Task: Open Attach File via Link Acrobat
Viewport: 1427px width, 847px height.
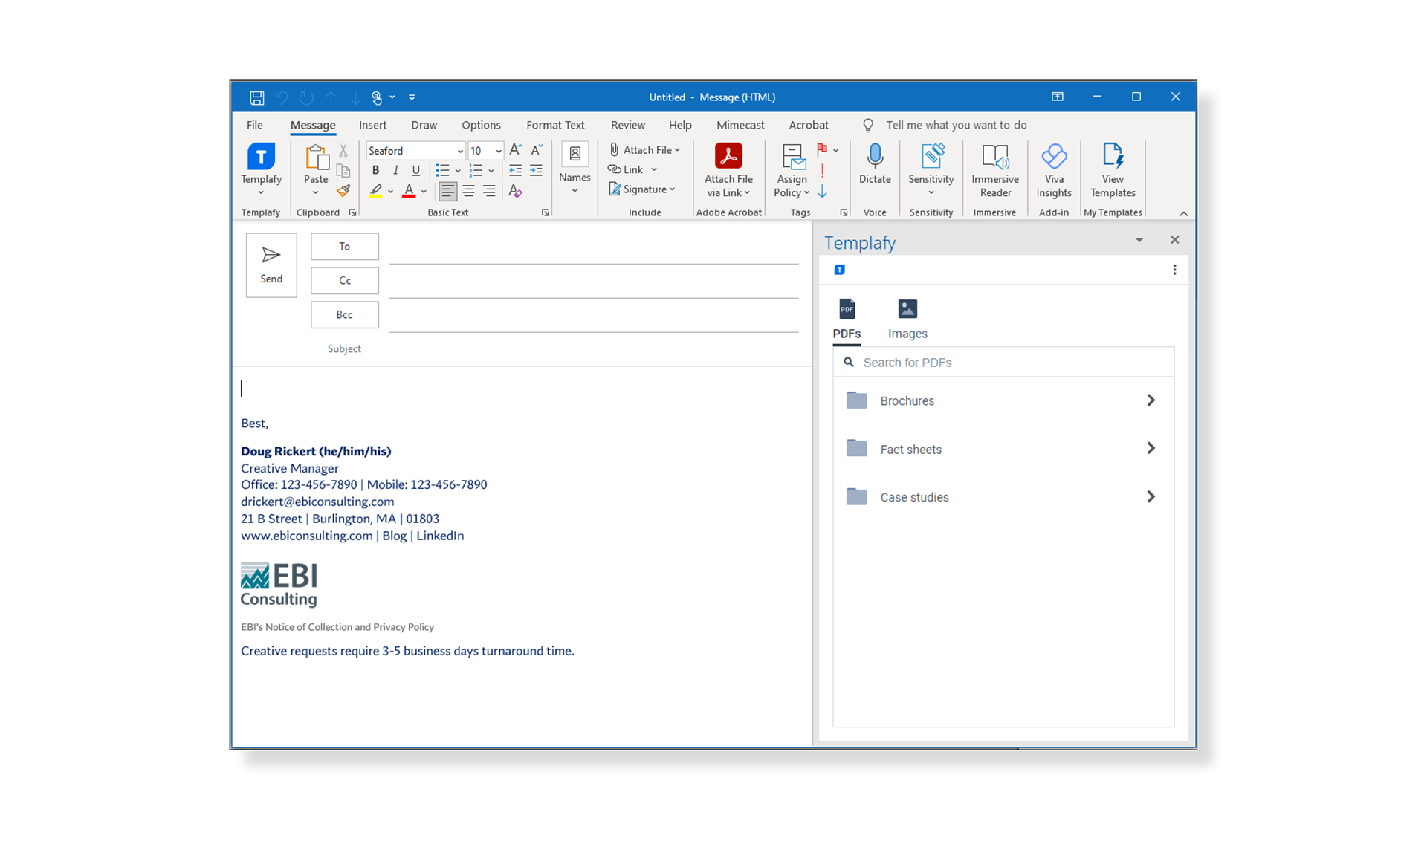Action: click(728, 157)
